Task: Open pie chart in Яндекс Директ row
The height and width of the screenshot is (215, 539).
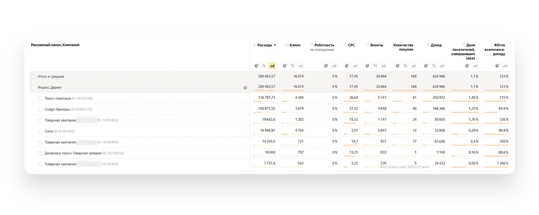Action: pos(245,87)
